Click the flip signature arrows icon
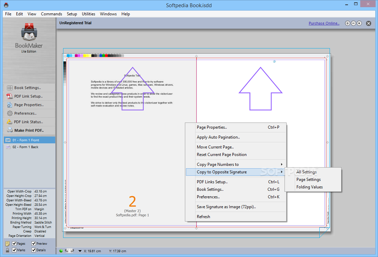The width and height of the screenshot is (378, 257). [70, 251]
